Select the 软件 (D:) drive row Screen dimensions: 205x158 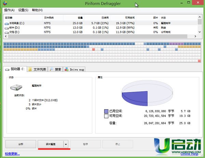(x=100, y=28)
